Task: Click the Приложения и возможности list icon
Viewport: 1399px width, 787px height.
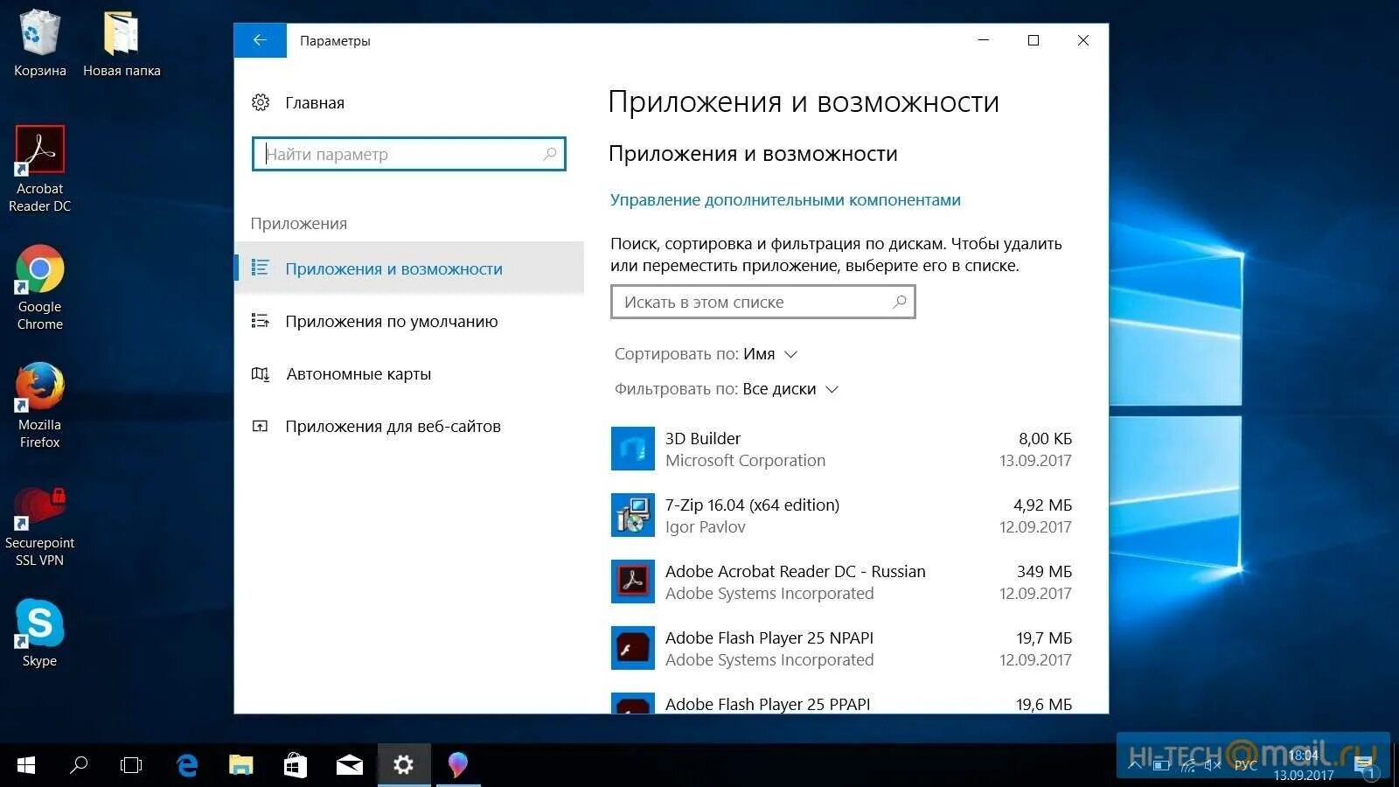Action: tap(261, 268)
